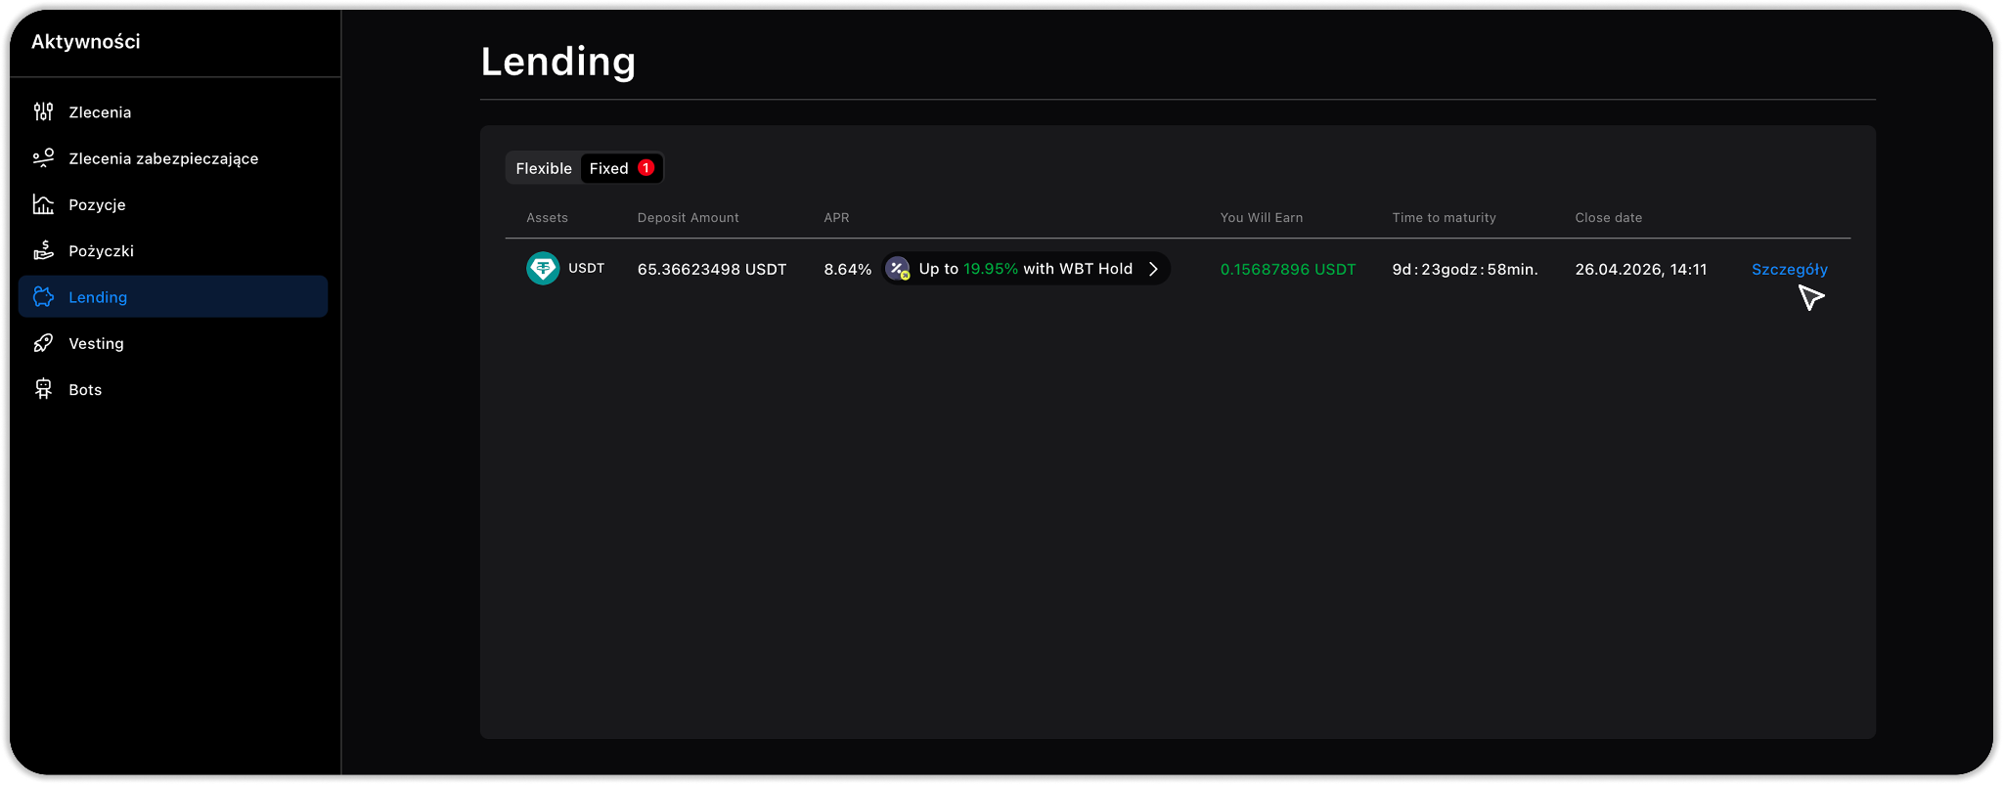The image size is (2003, 785).
Task: Click the Zlecenia zabezpieczające icon
Action: (x=43, y=158)
